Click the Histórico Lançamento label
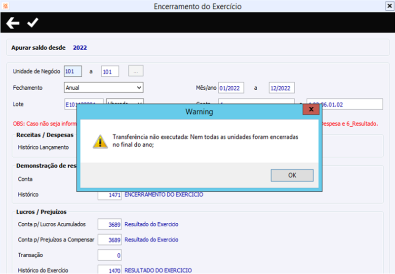Viewport: 395px width, 274px height. 43,147
